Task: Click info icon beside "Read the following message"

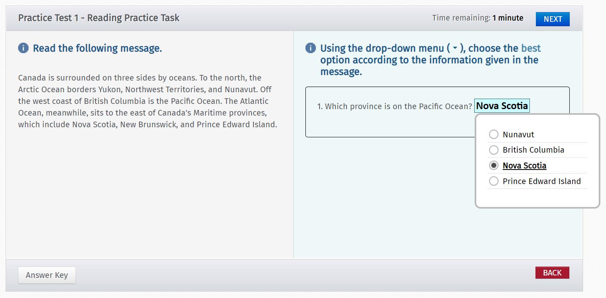Action: pos(23,48)
